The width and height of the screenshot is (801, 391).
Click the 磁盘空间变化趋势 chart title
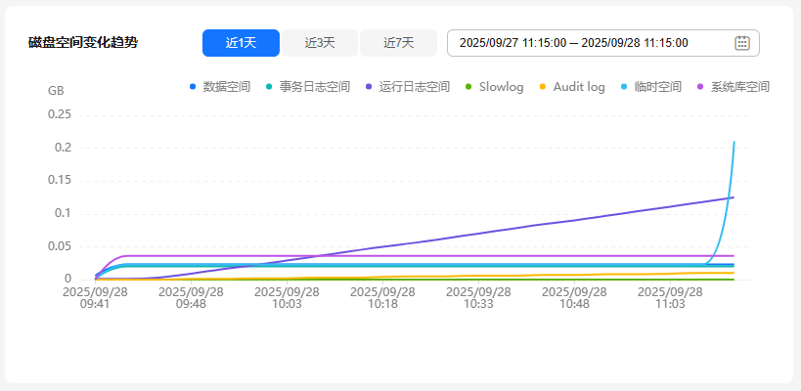[83, 43]
